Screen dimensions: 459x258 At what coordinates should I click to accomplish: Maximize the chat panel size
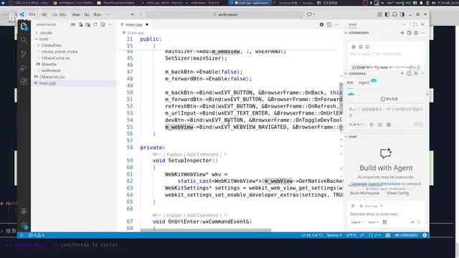point(415,24)
